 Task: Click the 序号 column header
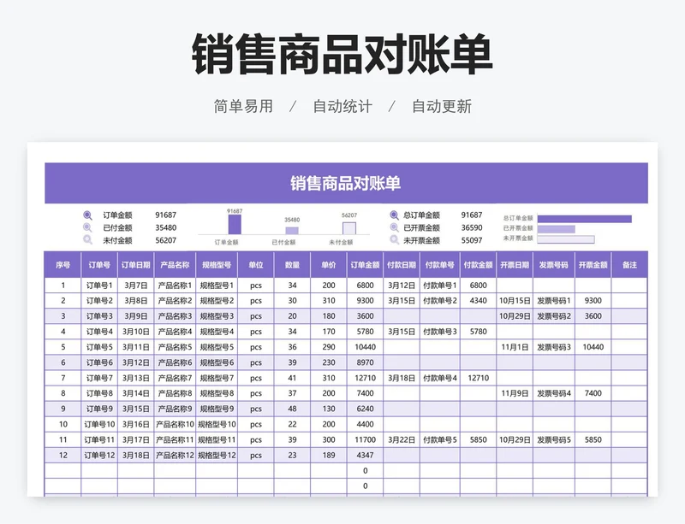[63, 265]
